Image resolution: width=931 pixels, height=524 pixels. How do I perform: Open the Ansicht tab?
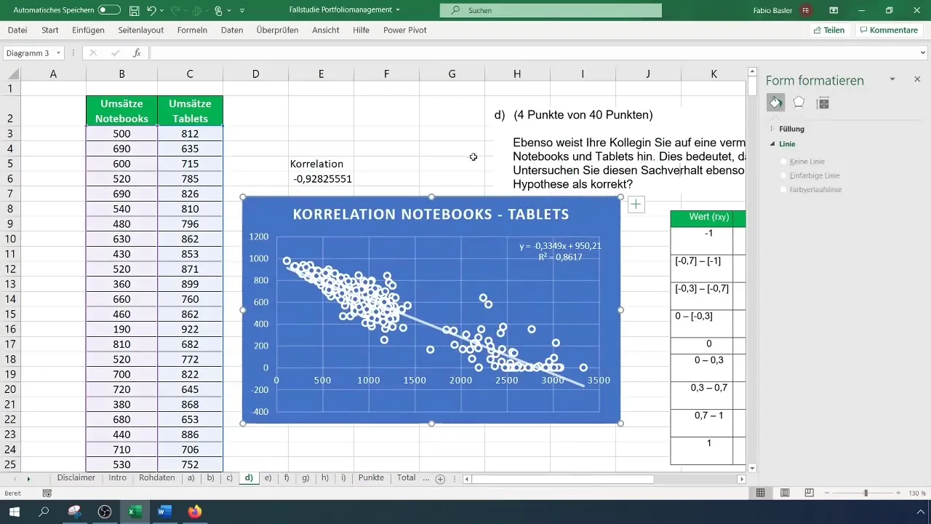point(326,30)
